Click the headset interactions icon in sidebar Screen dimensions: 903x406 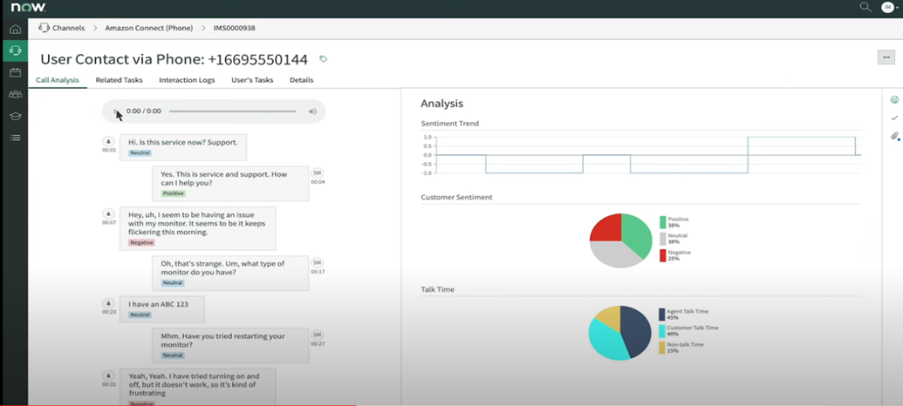15,51
